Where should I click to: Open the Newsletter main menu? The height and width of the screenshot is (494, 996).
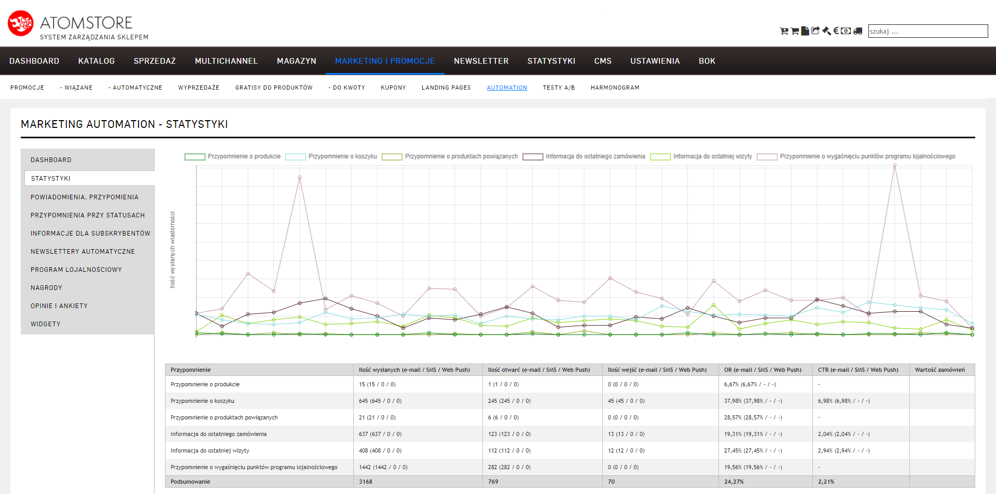(481, 61)
